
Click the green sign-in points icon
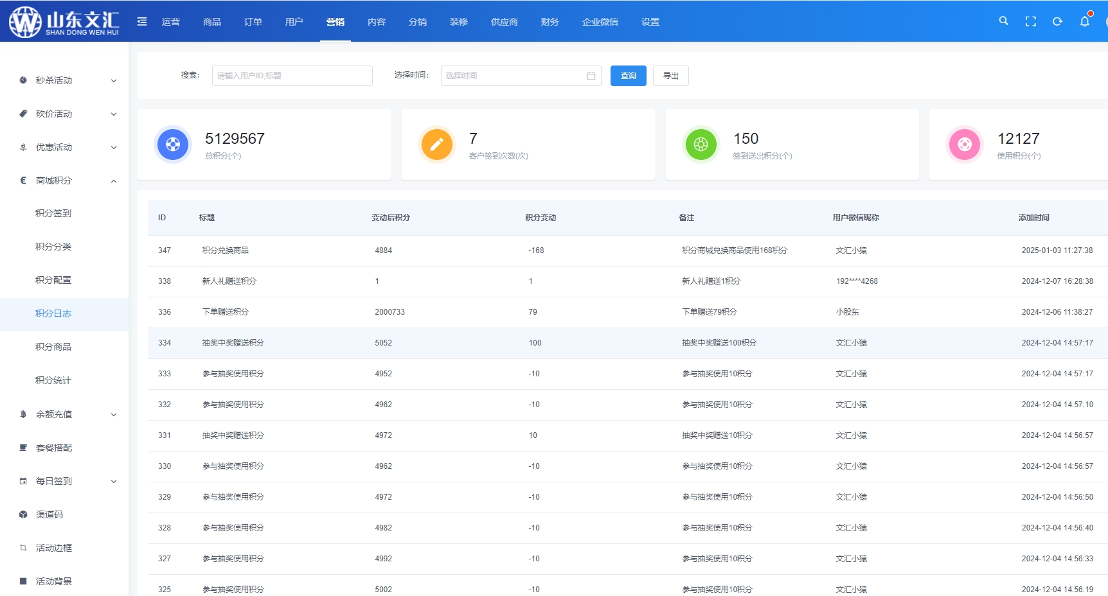coord(701,145)
